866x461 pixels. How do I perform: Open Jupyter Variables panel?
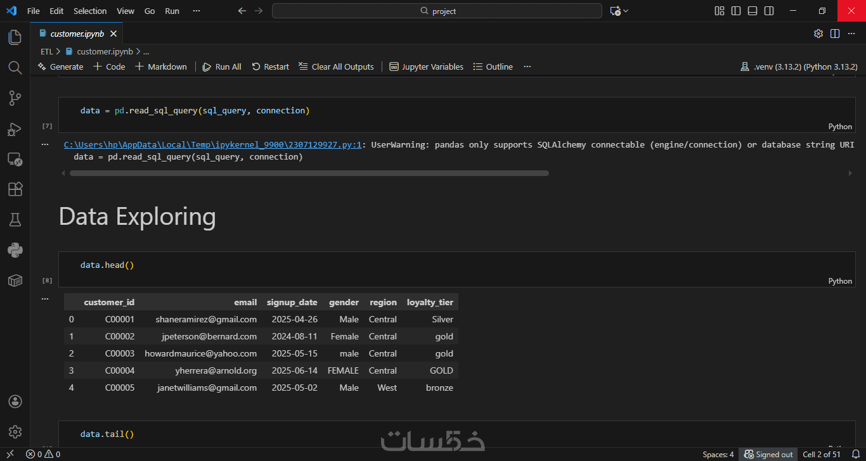[426, 66]
